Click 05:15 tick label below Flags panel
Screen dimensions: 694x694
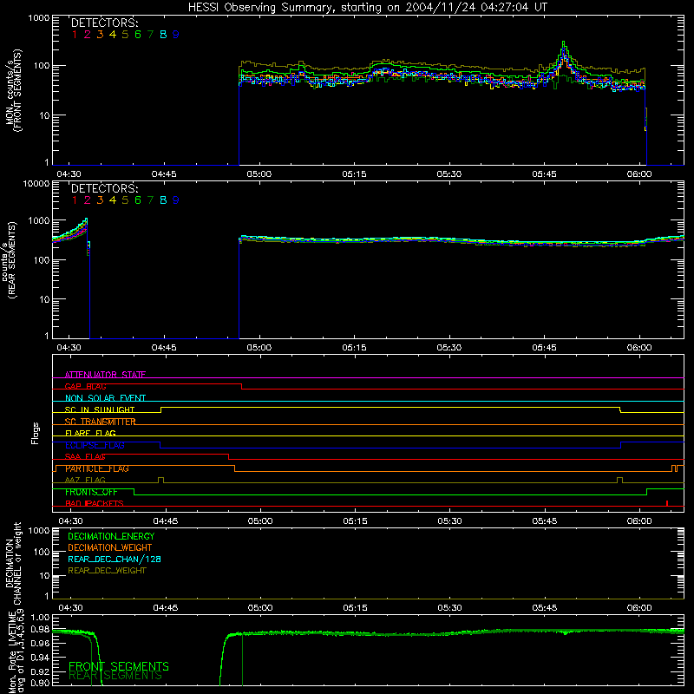pos(355,521)
